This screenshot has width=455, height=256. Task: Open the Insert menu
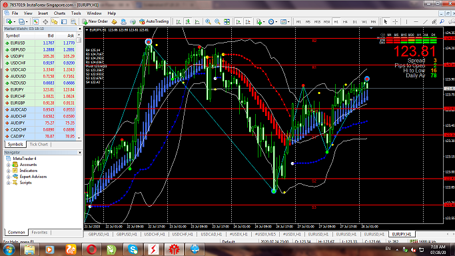coord(43,13)
